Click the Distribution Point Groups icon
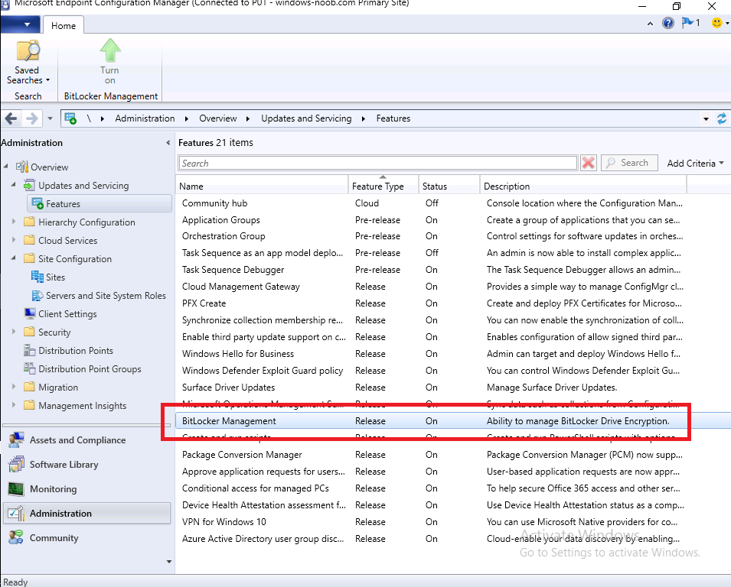731x587 pixels. [30, 368]
